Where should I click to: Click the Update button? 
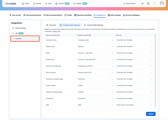coord(151,114)
